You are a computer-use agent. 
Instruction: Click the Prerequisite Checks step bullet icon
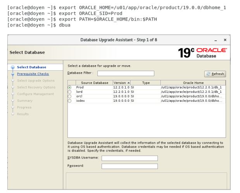[x=13, y=74]
